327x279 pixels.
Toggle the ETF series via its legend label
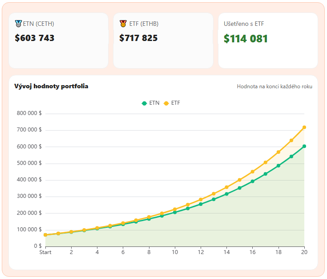(x=176, y=103)
